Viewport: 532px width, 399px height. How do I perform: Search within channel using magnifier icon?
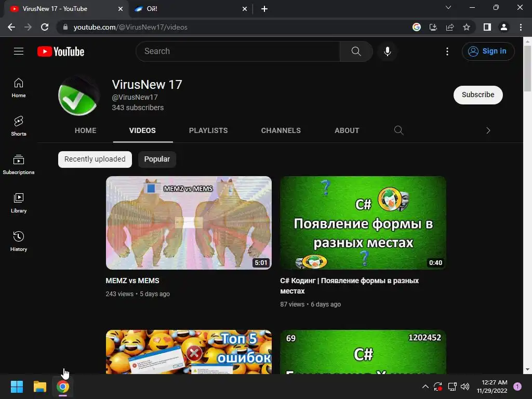point(398,130)
